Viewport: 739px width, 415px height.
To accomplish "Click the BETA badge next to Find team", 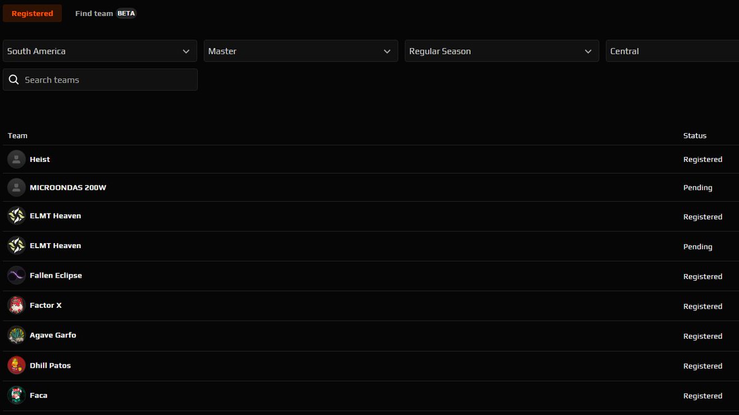I will point(126,14).
